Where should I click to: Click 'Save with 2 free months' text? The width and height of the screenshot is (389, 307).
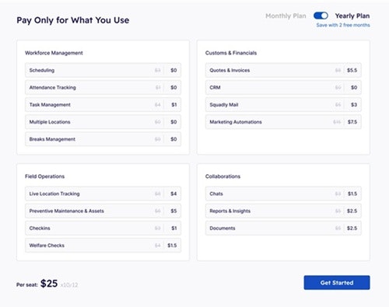coord(343,25)
